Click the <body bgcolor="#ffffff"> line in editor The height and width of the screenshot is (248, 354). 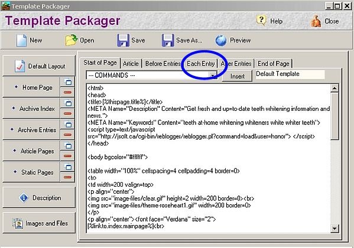tap(118, 157)
